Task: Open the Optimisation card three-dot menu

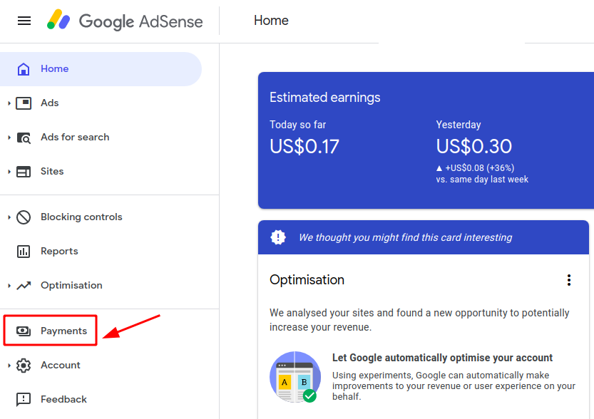Action: click(x=568, y=280)
